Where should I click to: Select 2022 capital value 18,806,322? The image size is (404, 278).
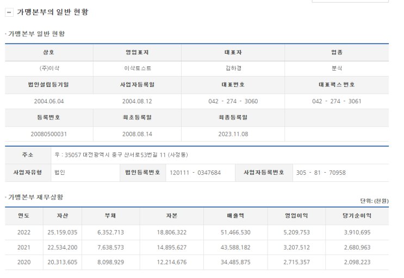[x=172, y=232]
